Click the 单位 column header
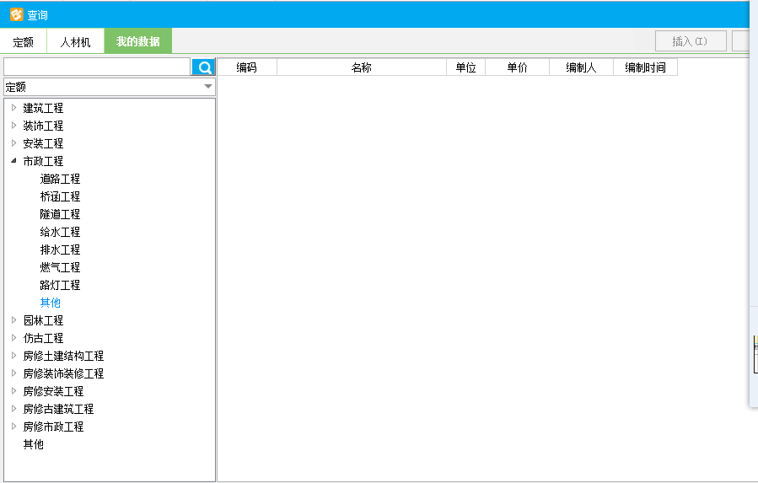This screenshot has width=758, height=483. tap(465, 67)
